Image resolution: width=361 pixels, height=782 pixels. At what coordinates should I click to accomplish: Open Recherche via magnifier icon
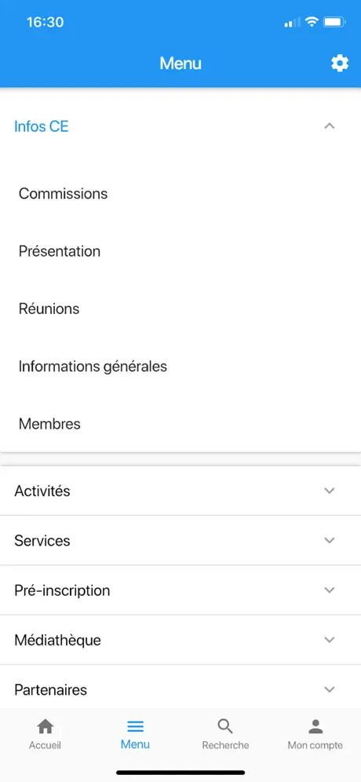(x=225, y=726)
